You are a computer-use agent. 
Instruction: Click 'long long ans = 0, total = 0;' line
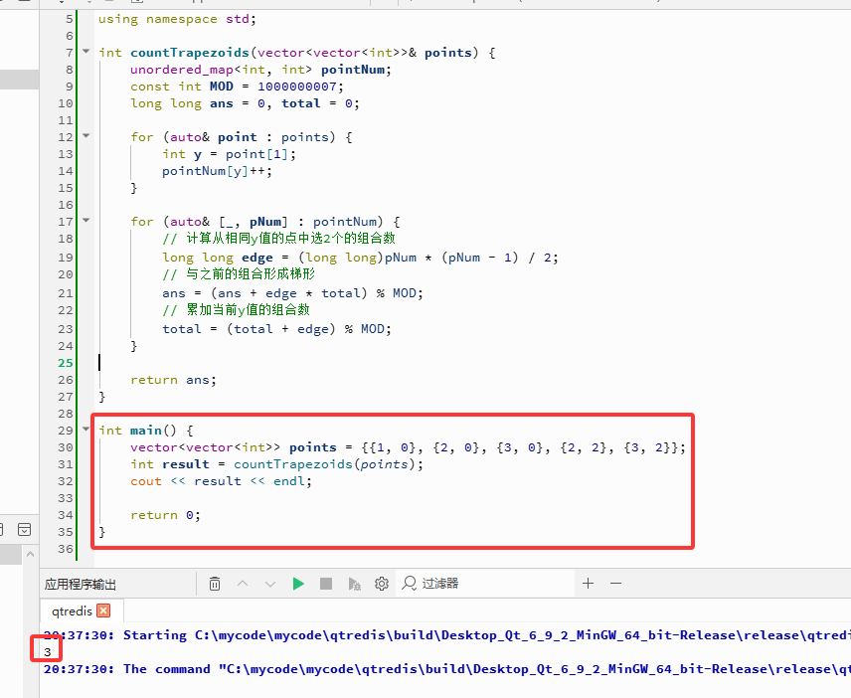(x=245, y=103)
